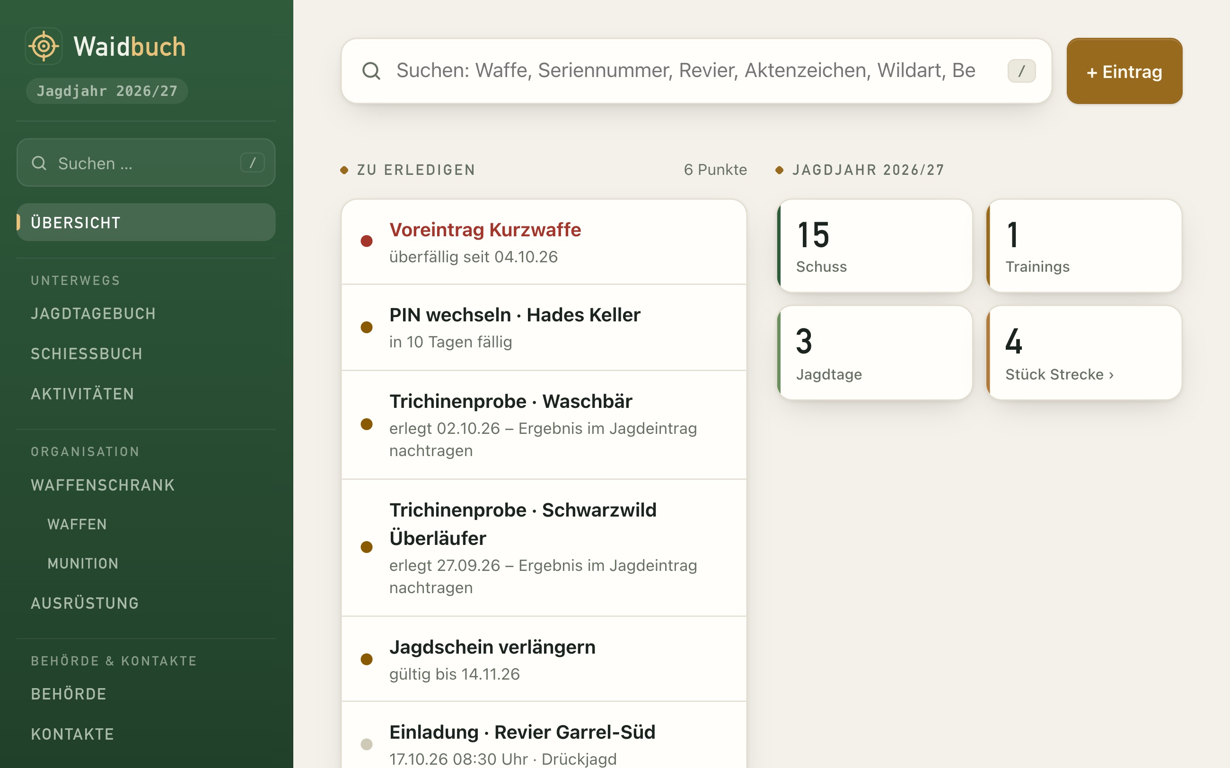Click the grey dot beside Einladung Revier Garrel-Süd

click(x=367, y=745)
